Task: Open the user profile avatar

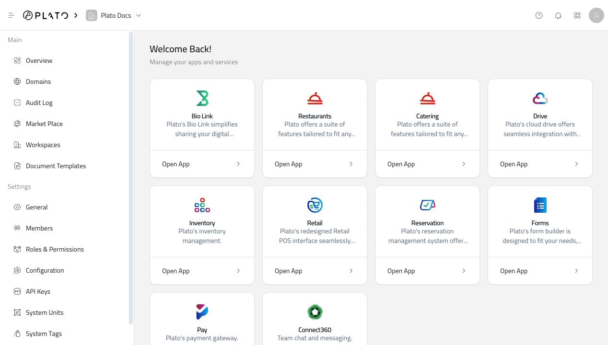Action: 596,15
